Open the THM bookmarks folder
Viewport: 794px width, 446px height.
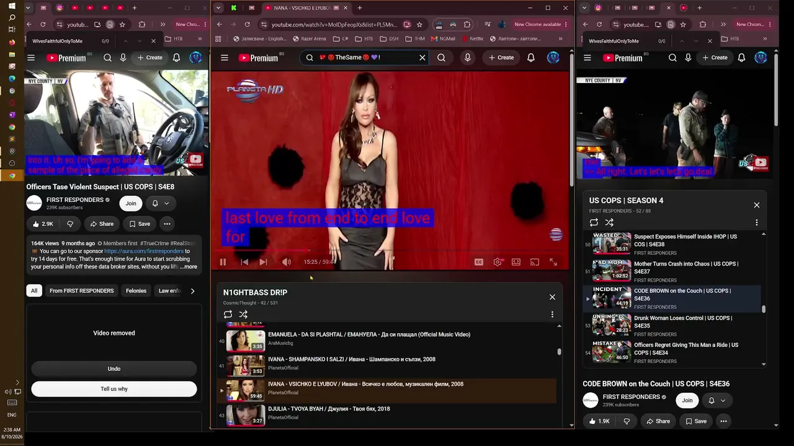tap(415, 38)
